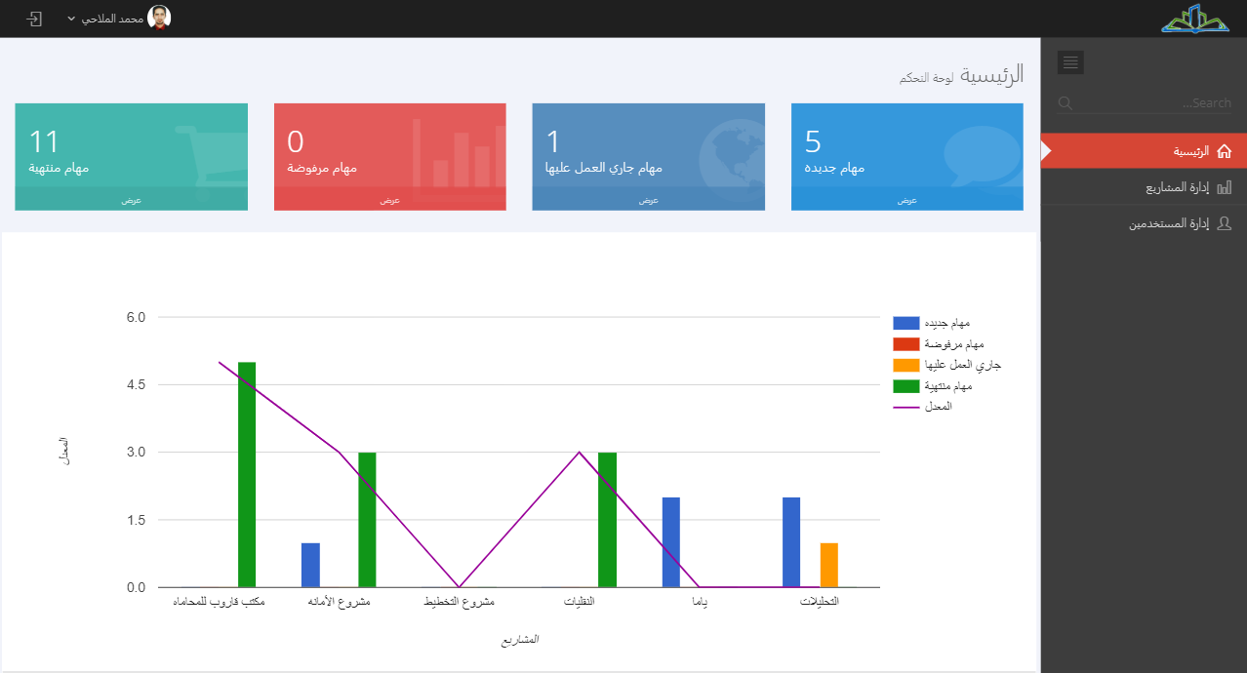Click the لوحة التحكم subtitle
Screen dimensions: 1247x673
click(x=927, y=77)
